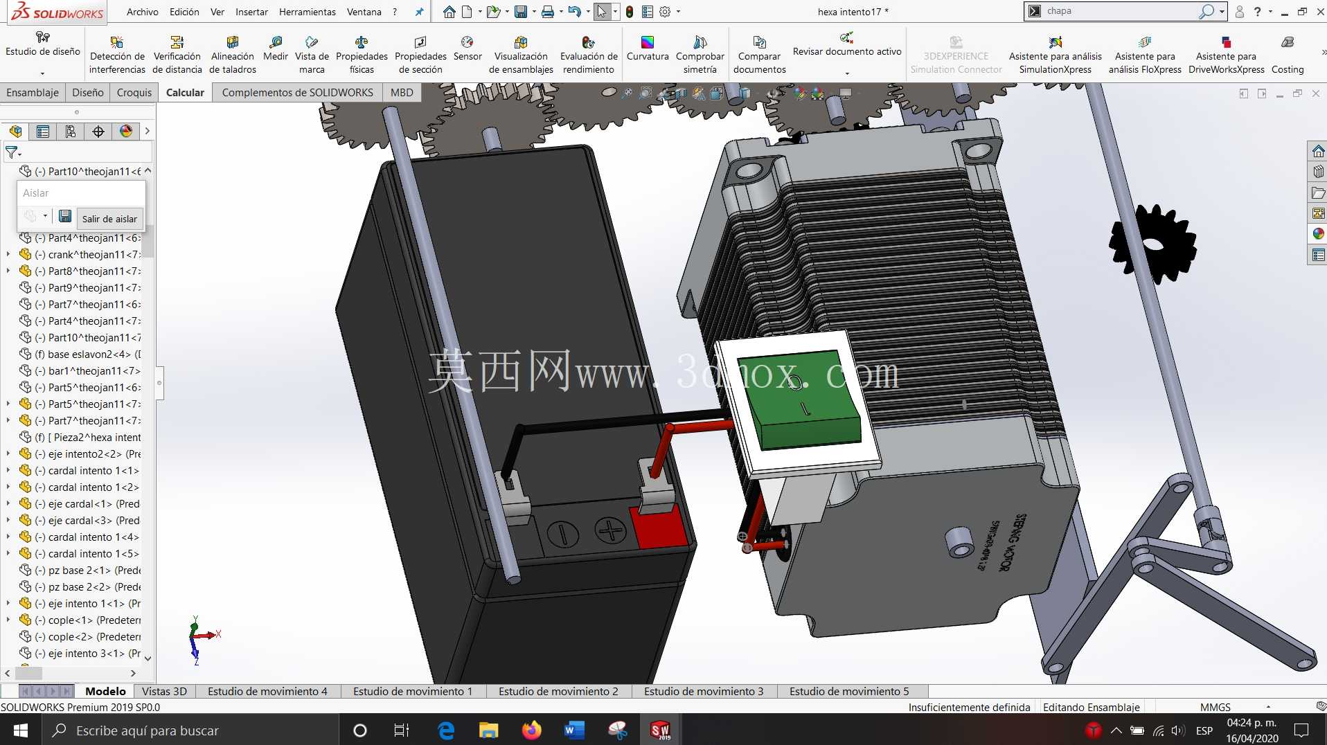Click the chapa command search field

coord(1119,11)
